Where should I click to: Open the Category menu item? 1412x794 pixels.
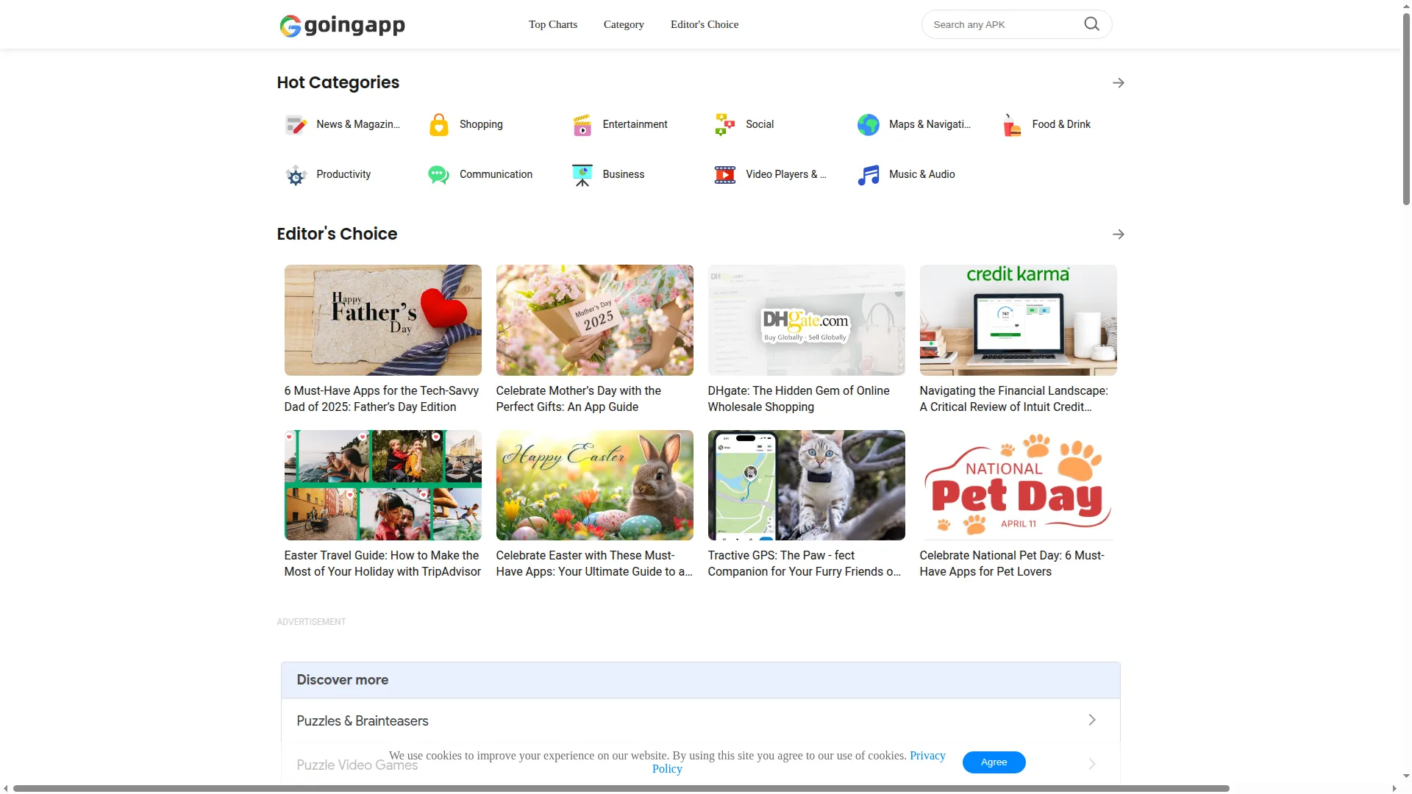click(x=624, y=24)
